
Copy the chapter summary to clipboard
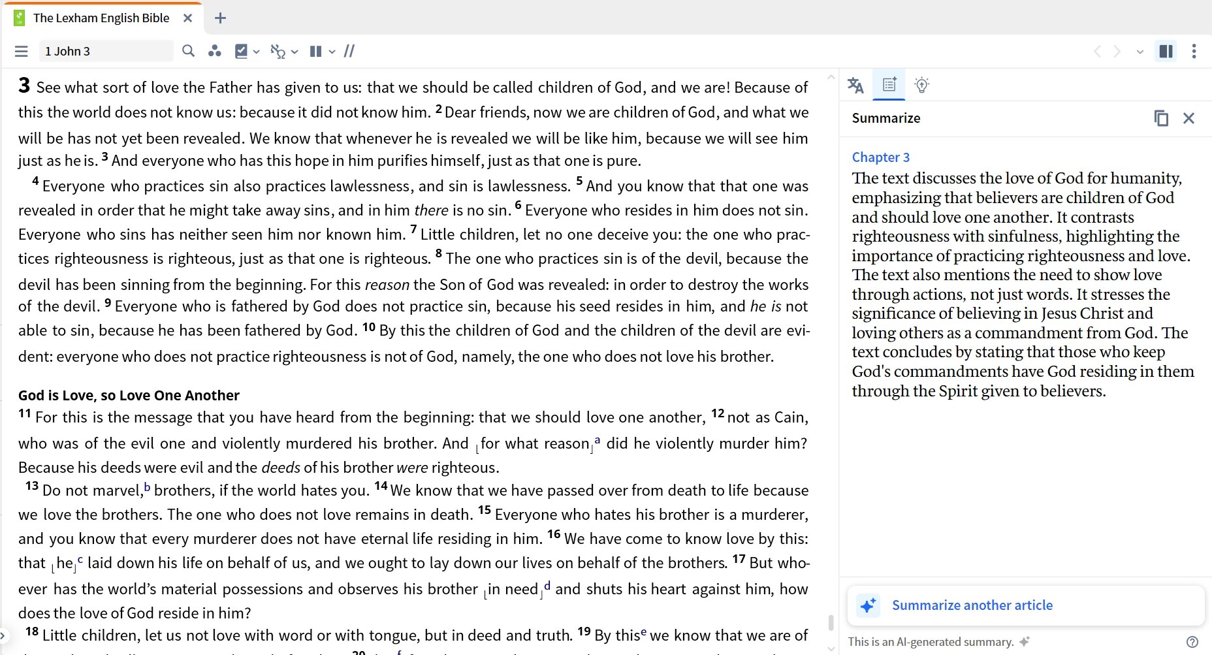[1162, 118]
